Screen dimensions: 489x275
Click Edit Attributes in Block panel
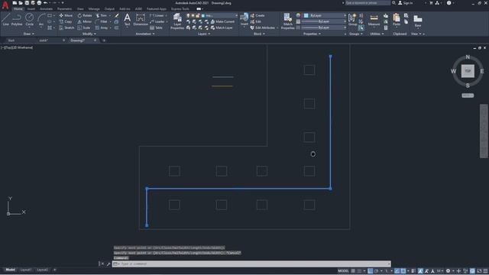click(263, 27)
